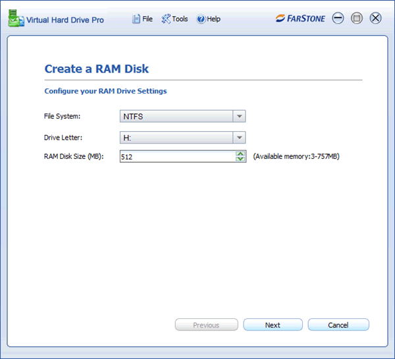Click the Virtual Hard Drive Pro app icon
Viewport: 395px width, 359px height.
pos(16,18)
